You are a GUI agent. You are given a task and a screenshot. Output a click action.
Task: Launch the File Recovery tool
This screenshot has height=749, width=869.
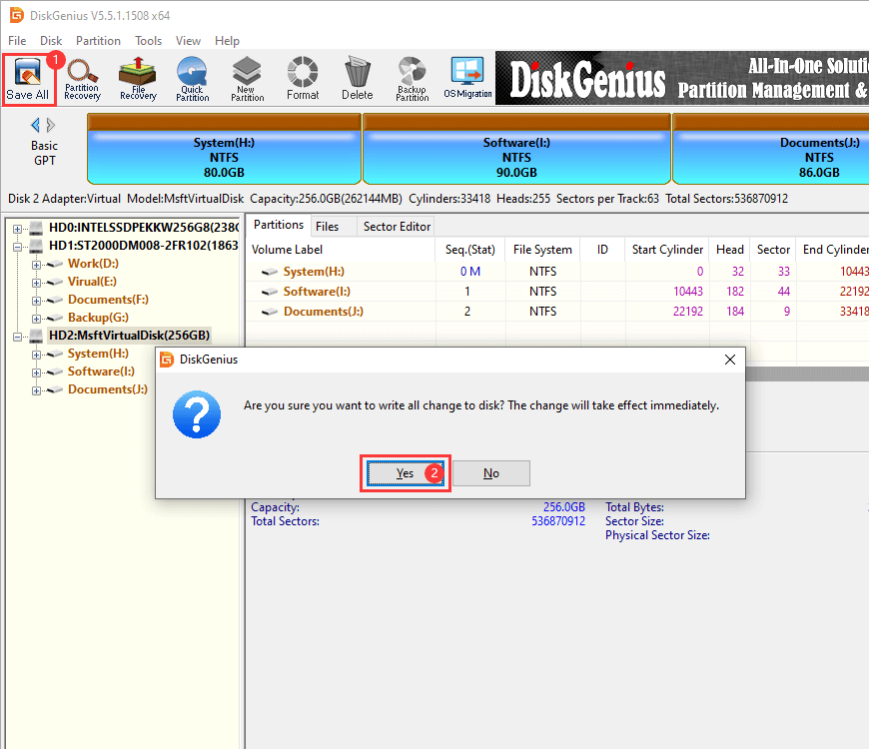click(x=138, y=78)
